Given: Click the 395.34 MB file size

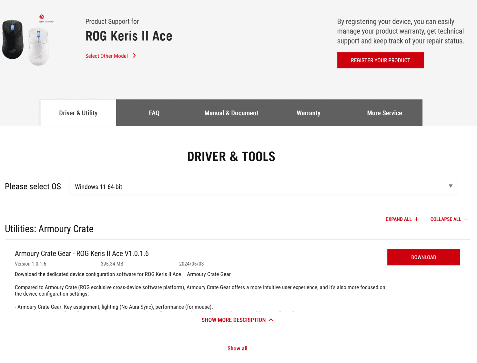Looking at the screenshot, I should (x=112, y=264).
